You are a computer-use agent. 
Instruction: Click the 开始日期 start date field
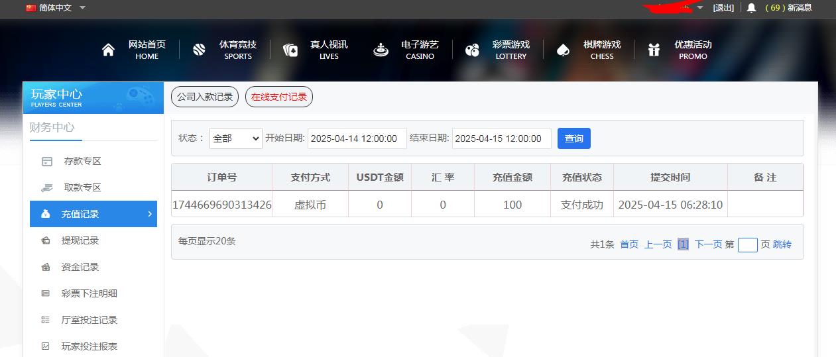point(357,138)
